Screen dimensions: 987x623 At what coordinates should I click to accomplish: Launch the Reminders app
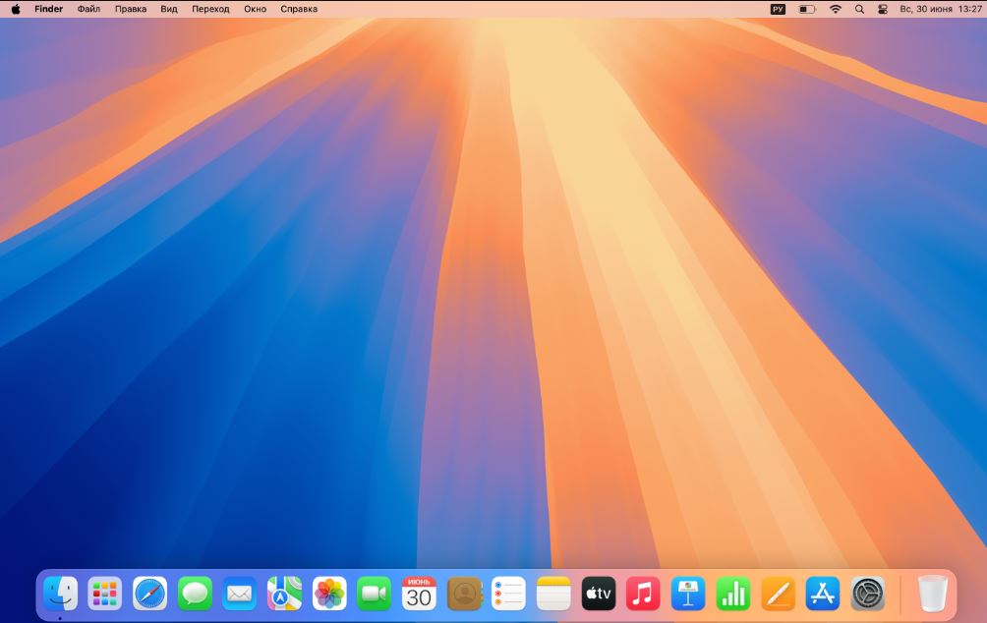[508, 593]
